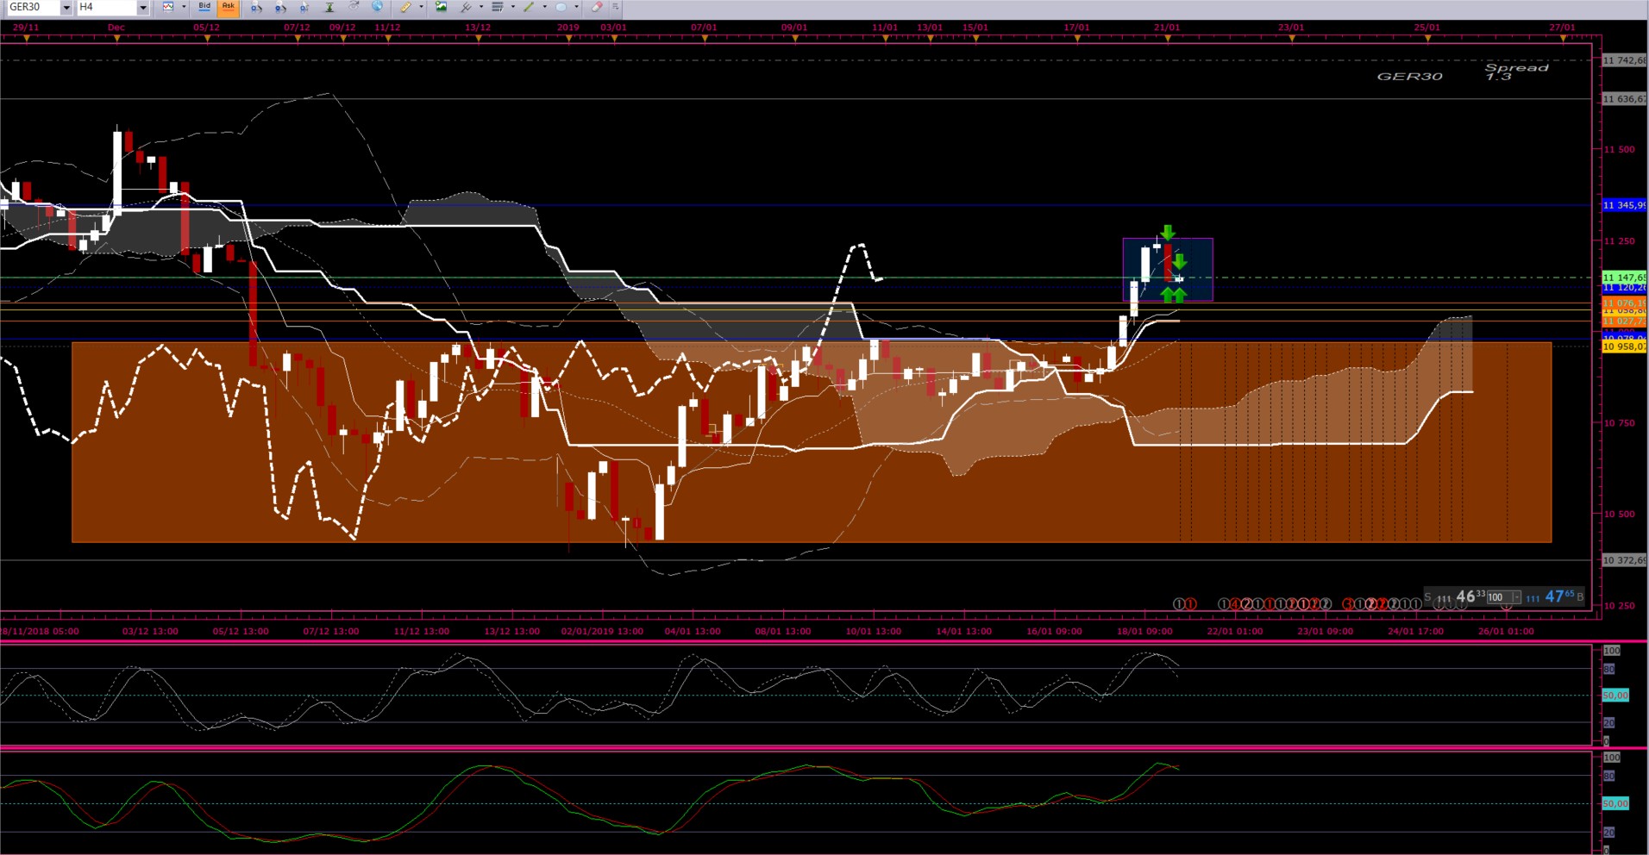Open the toolbar overflow menu
1649x855 pixels.
[615, 7]
